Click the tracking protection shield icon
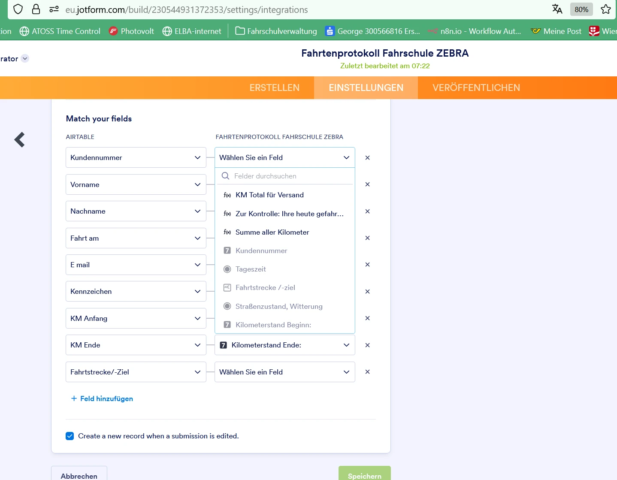Viewport: 617px width, 480px height. point(18,9)
